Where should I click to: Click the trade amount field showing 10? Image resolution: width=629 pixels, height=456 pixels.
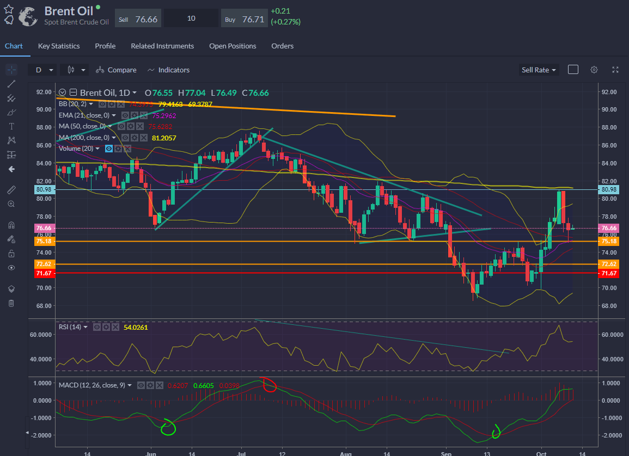(x=191, y=19)
